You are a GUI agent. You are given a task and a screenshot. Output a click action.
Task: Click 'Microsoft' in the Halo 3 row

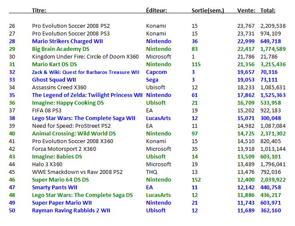158,164
